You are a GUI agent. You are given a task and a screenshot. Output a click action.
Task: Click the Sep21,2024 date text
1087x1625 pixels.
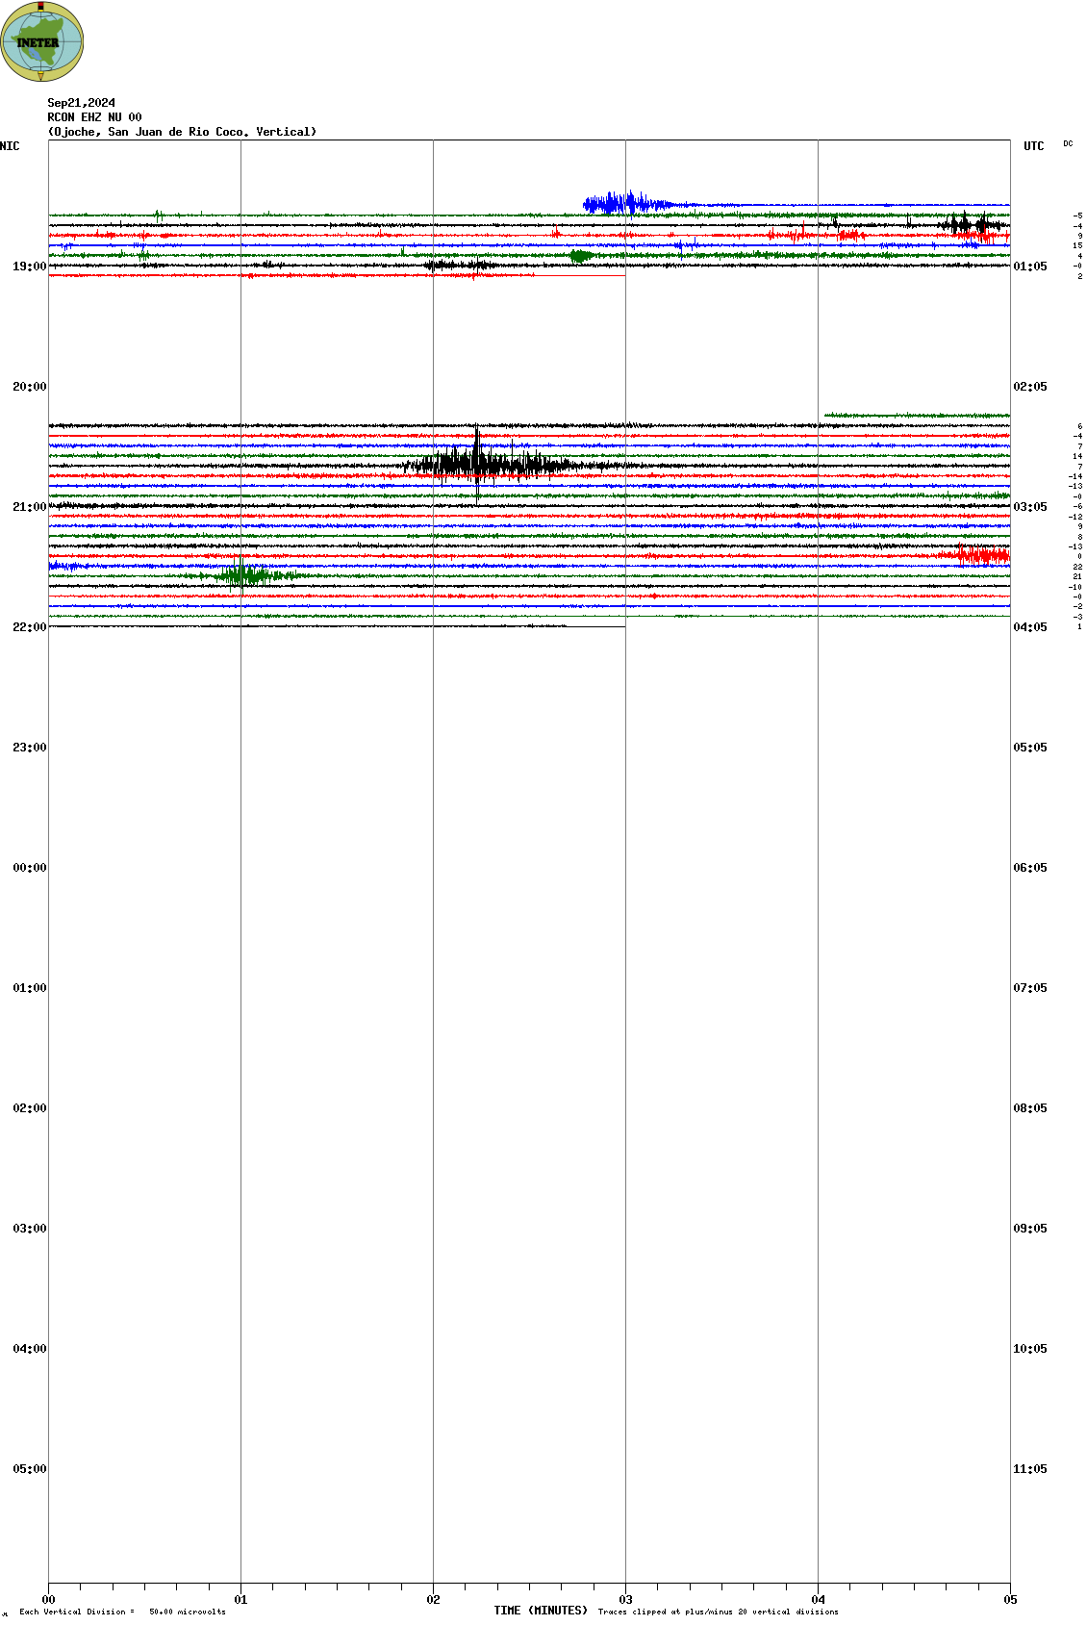coord(82,103)
